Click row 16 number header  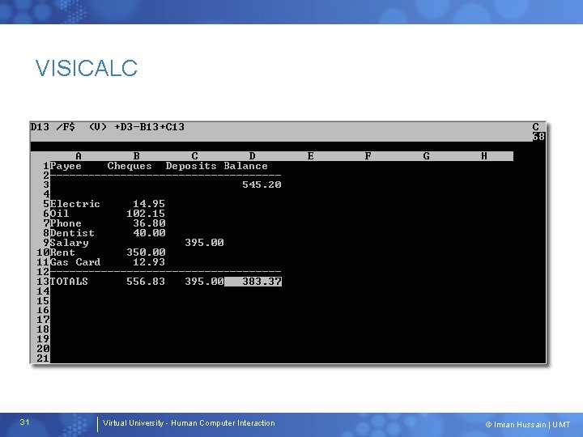click(43, 310)
